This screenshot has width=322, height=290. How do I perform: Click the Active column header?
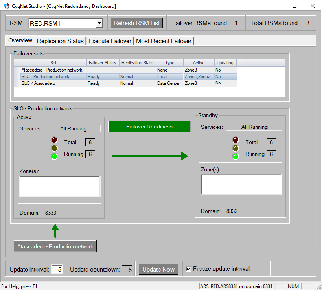199,63
